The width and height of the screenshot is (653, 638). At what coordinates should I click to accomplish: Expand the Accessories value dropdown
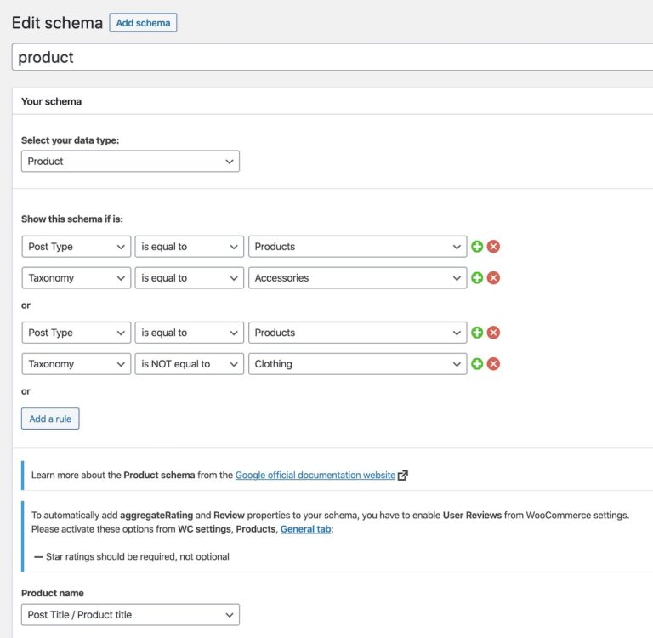tap(357, 278)
